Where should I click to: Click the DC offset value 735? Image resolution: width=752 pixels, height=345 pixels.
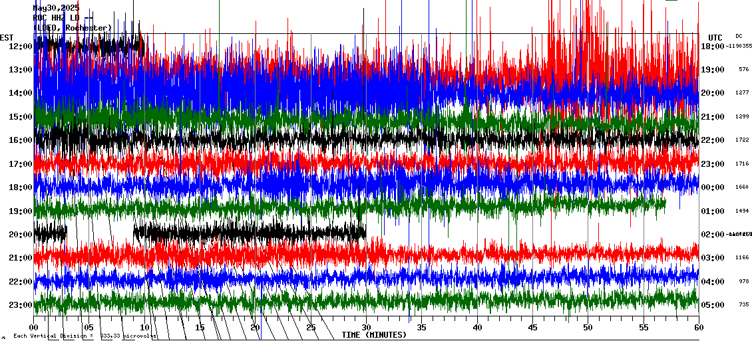(743, 305)
